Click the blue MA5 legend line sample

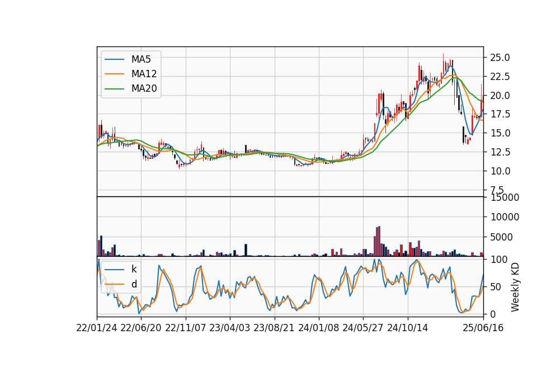[x=114, y=60]
